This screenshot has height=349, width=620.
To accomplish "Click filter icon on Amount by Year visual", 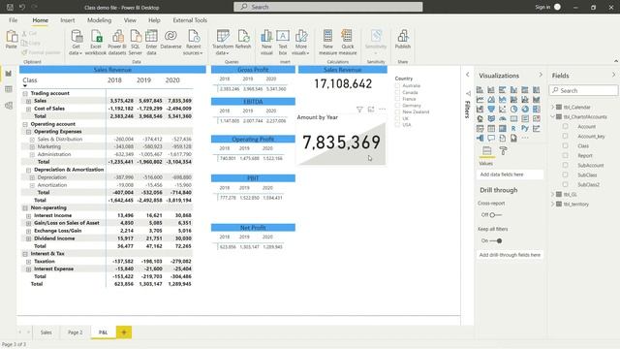I will 359,110.
